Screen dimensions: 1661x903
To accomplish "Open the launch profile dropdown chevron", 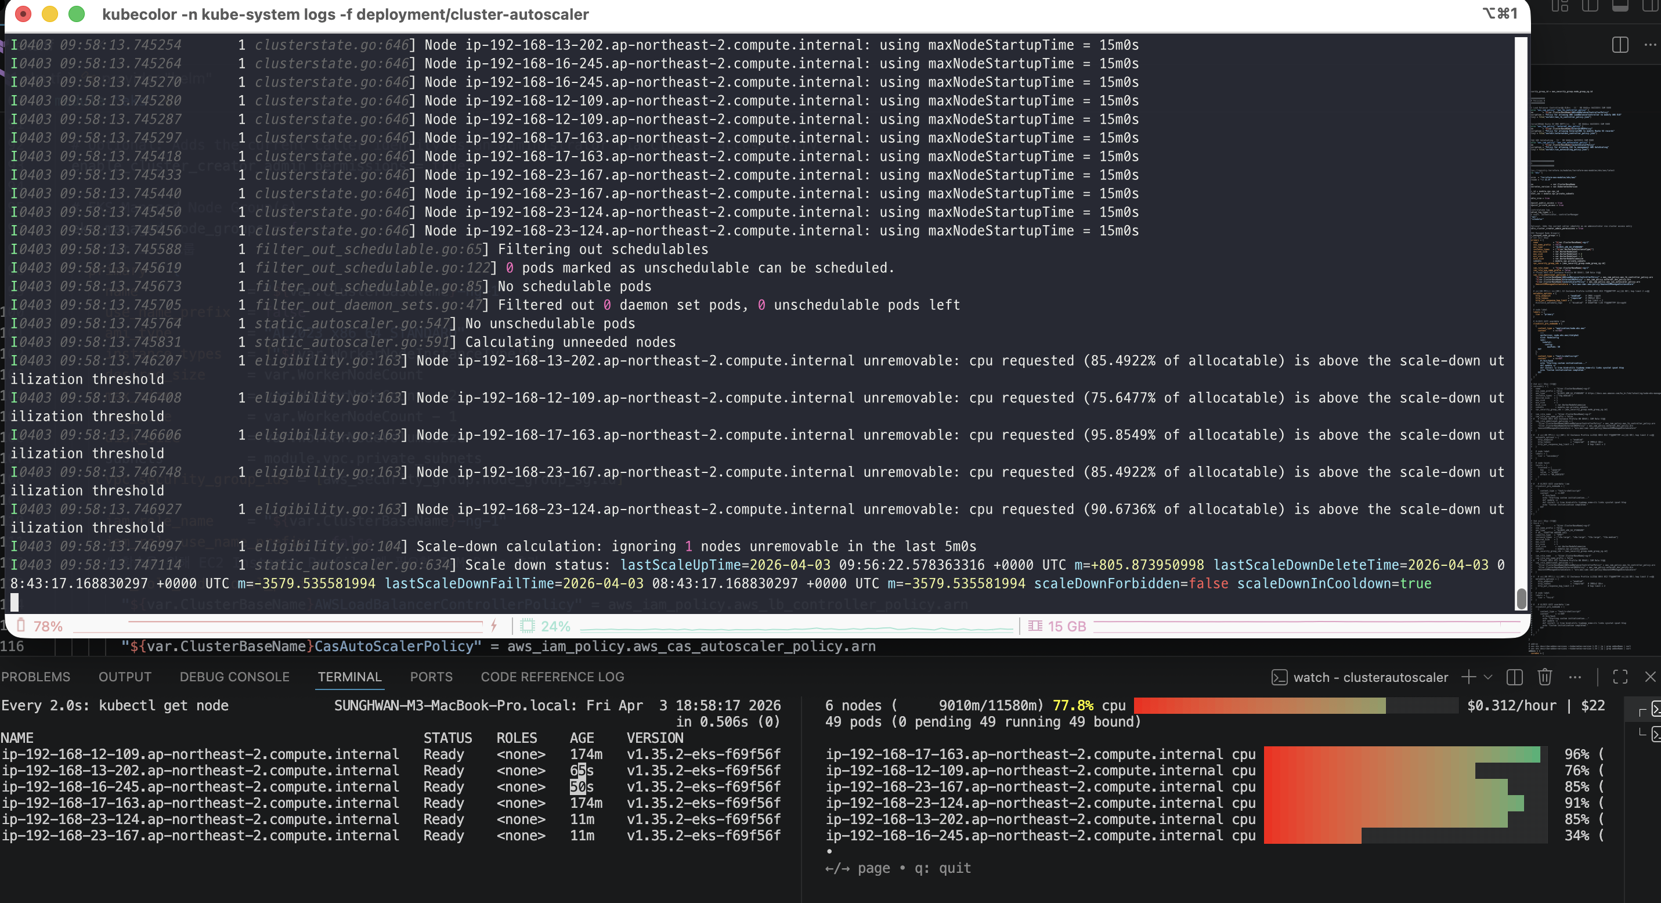I will [x=1487, y=677].
